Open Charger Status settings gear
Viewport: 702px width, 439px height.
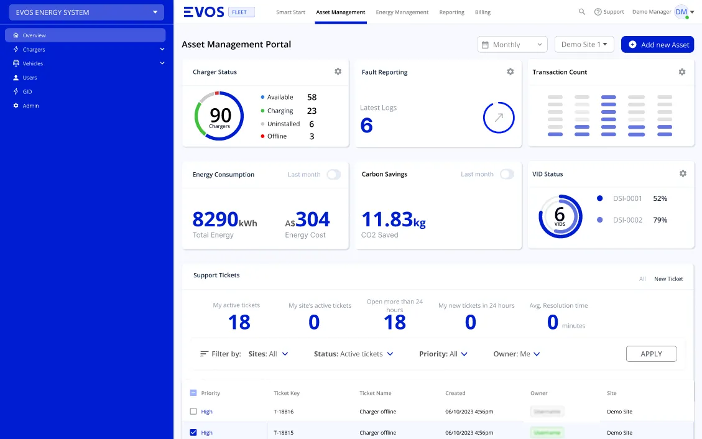[338, 72]
